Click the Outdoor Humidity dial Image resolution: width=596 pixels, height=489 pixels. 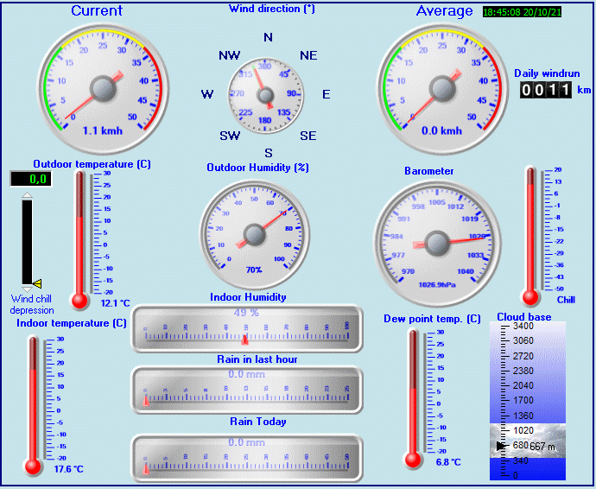click(254, 234)
